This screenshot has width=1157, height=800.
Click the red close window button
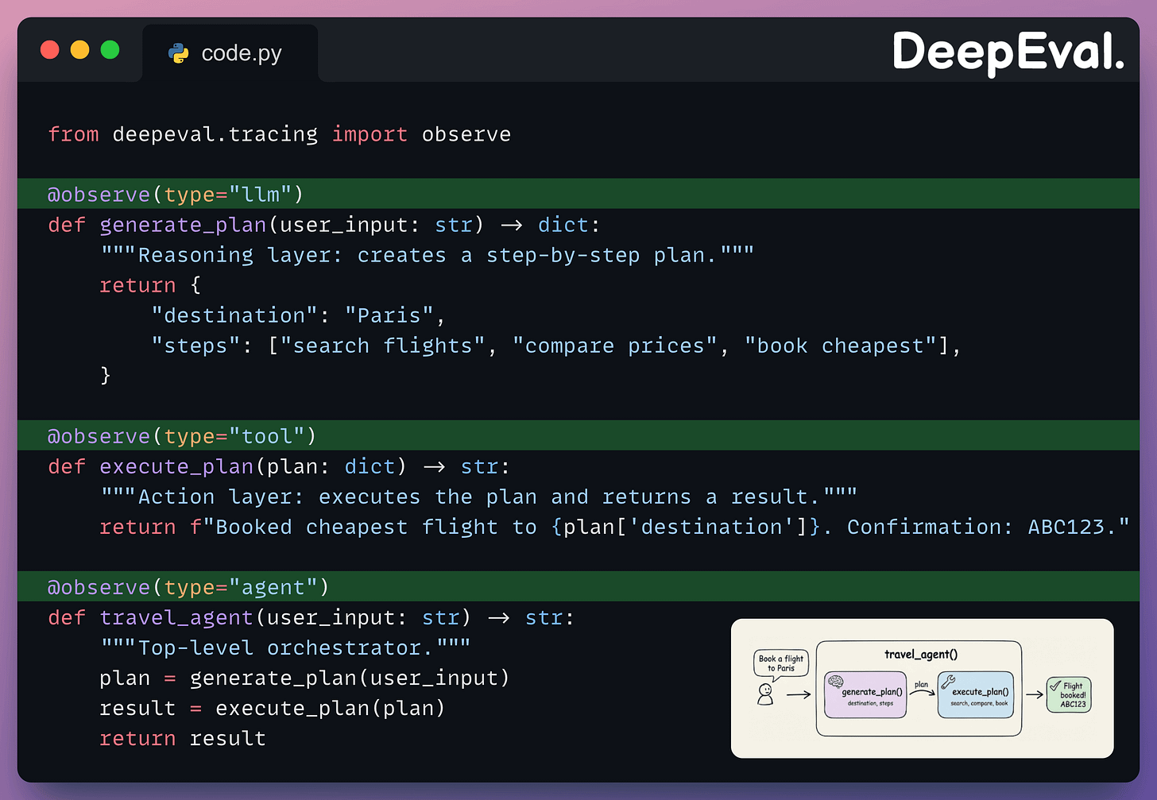tap(50, 50)
